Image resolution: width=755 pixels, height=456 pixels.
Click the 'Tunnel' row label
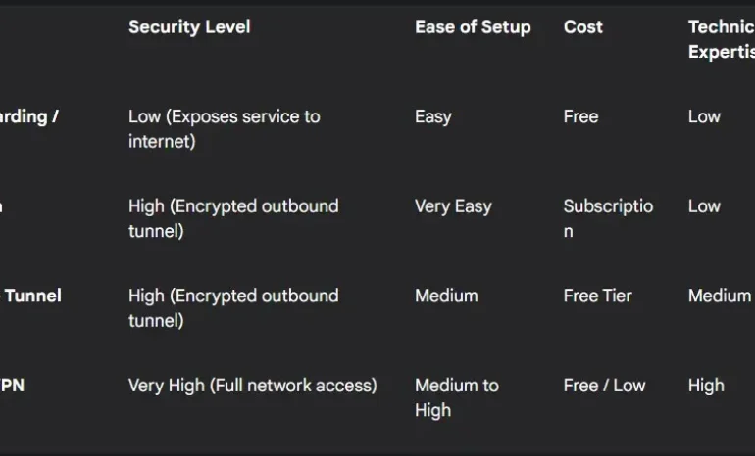pos(33,296)
